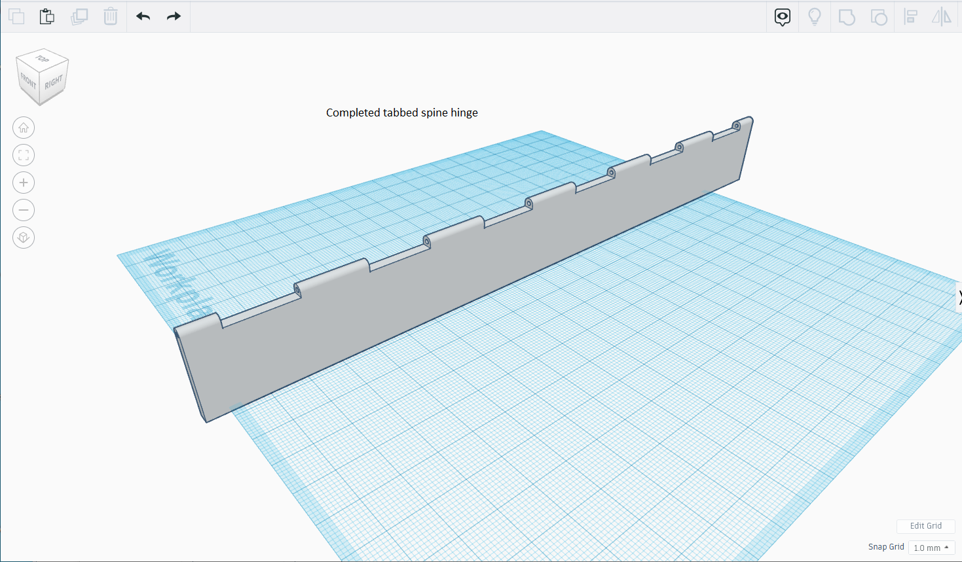Toggle Show all light bulb icon
The height and width of the screenshot is (562, 962).
[815, 17]
